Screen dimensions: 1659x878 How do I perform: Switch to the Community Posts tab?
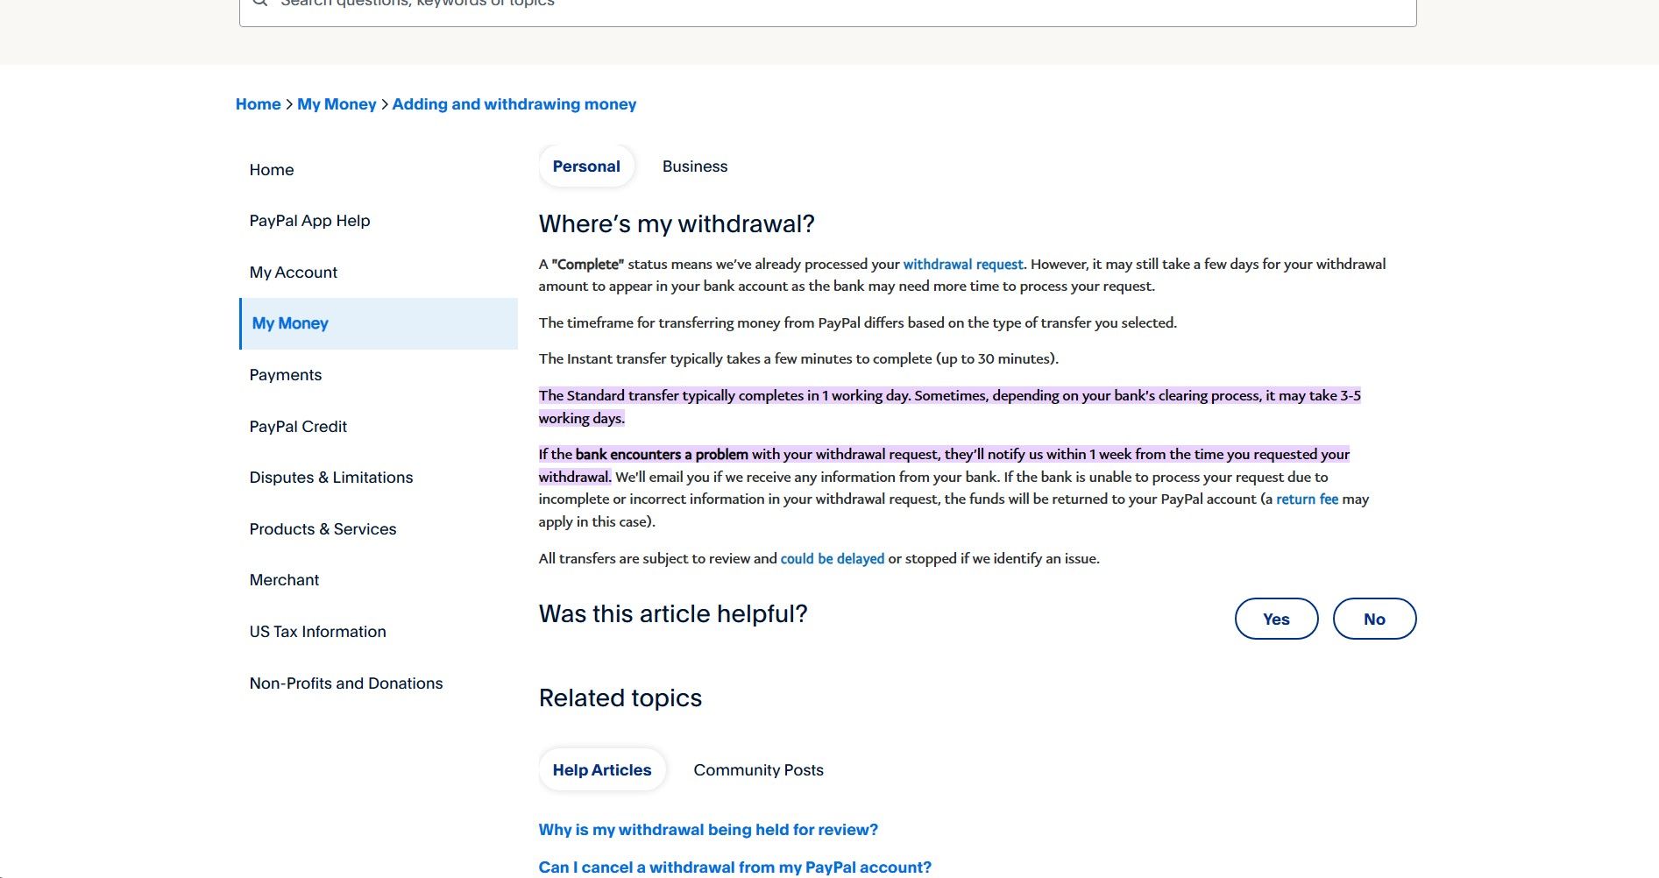758,770
